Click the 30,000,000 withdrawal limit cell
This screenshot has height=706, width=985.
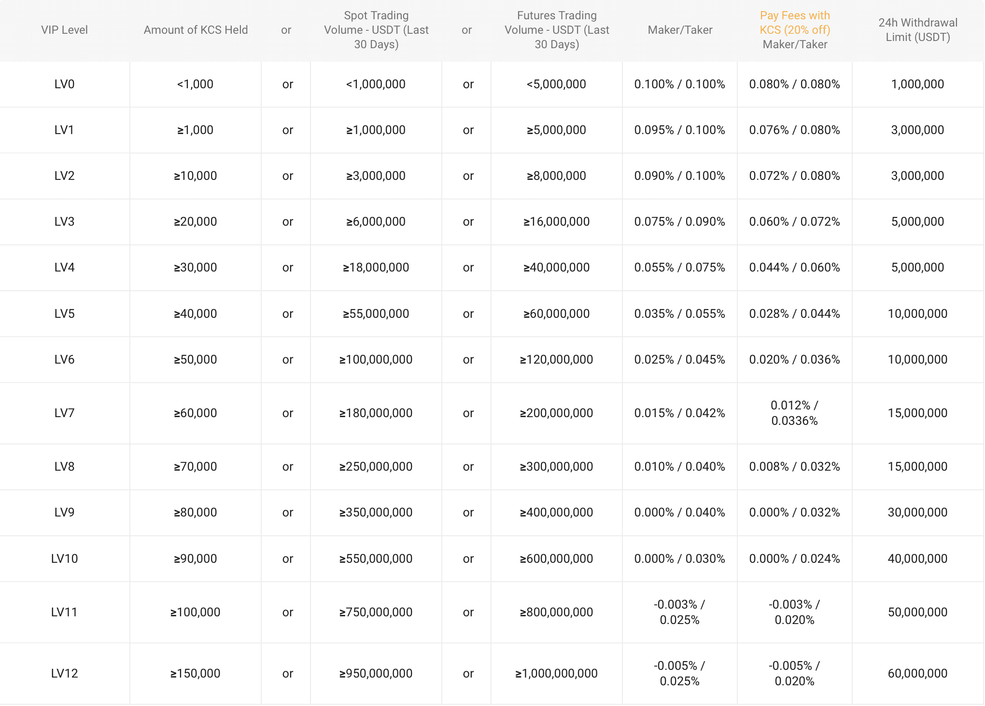tap(917, 513)
